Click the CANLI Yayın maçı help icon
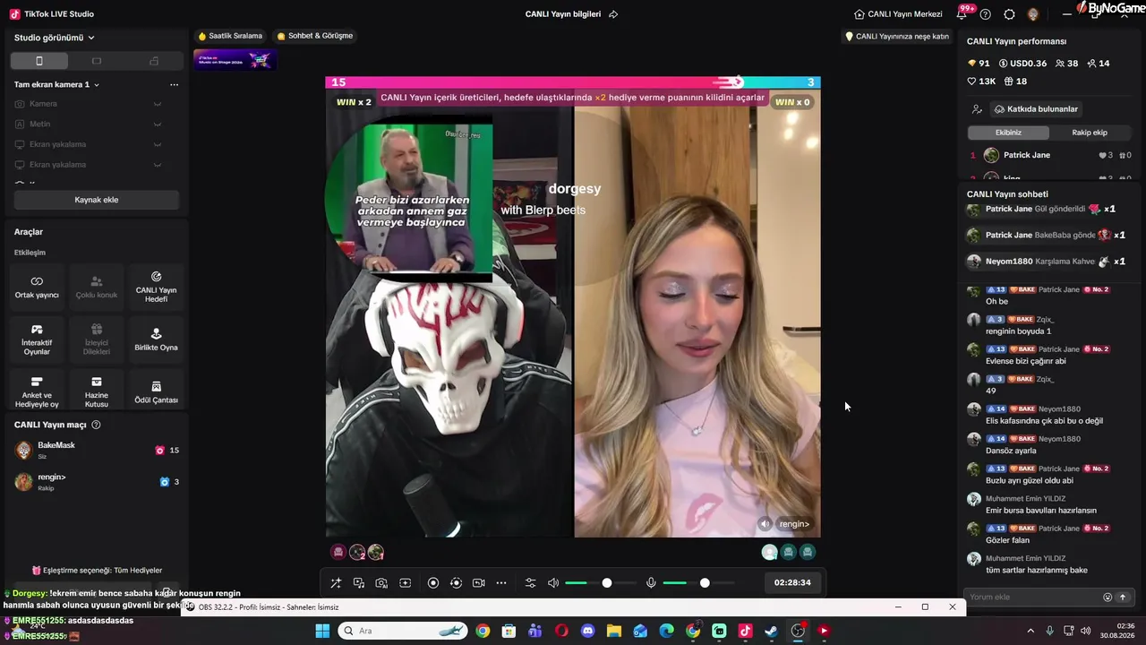The width and height of the screenshot is (1146, 645). click(96, 425)
